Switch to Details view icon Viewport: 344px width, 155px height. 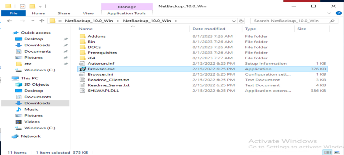(x=328, y=152)
